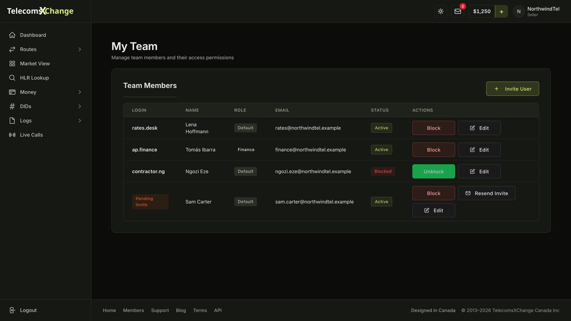
Task: Open the API footer link
Action: coord(218,310)
